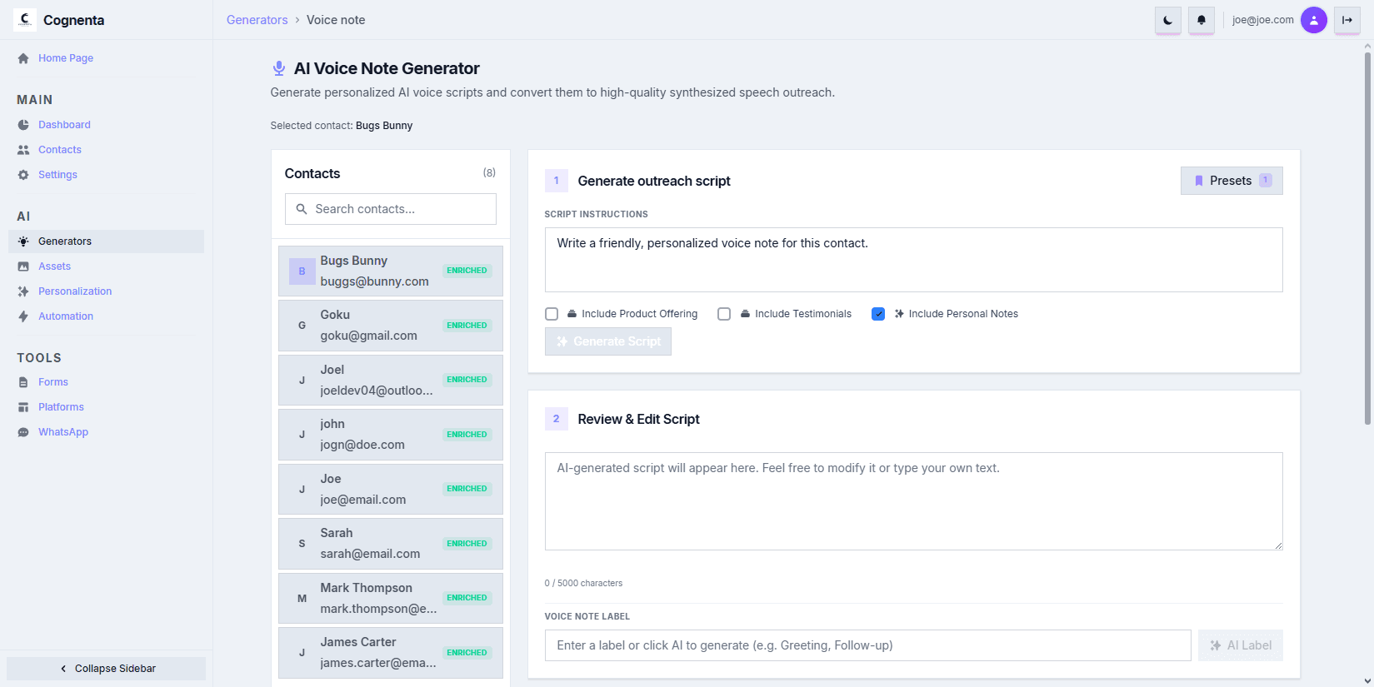
Task: Select contact Goku
Action: point(391,326)
